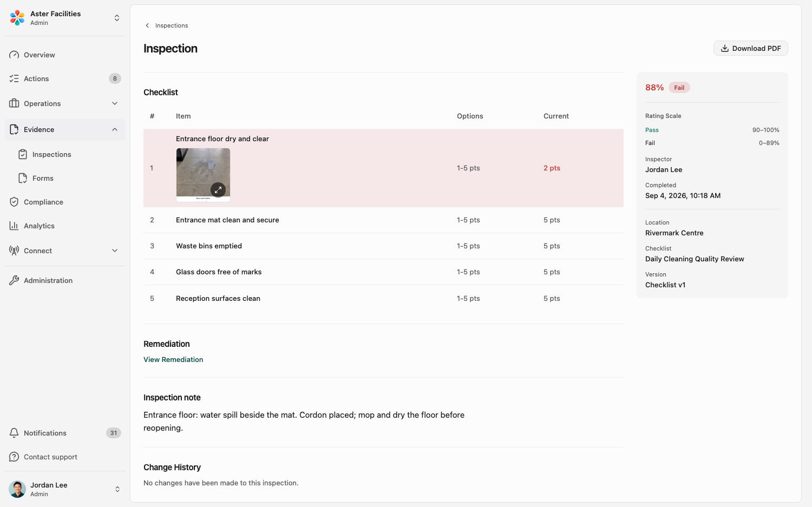The height and width of the screenshot is (507, 812).
Task: Click the Change History heading
Action: [x=172, y=468]
